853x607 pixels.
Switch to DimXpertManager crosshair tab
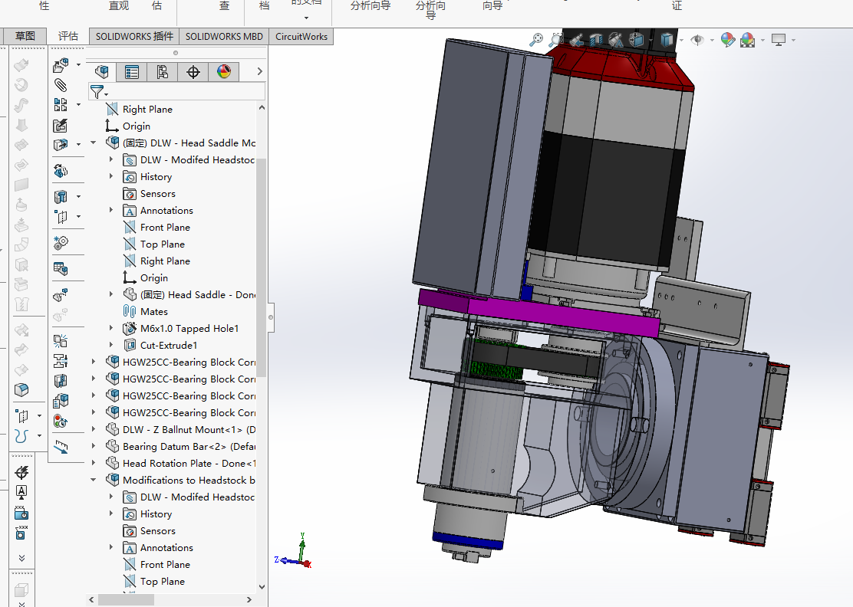tap(193, 72)
